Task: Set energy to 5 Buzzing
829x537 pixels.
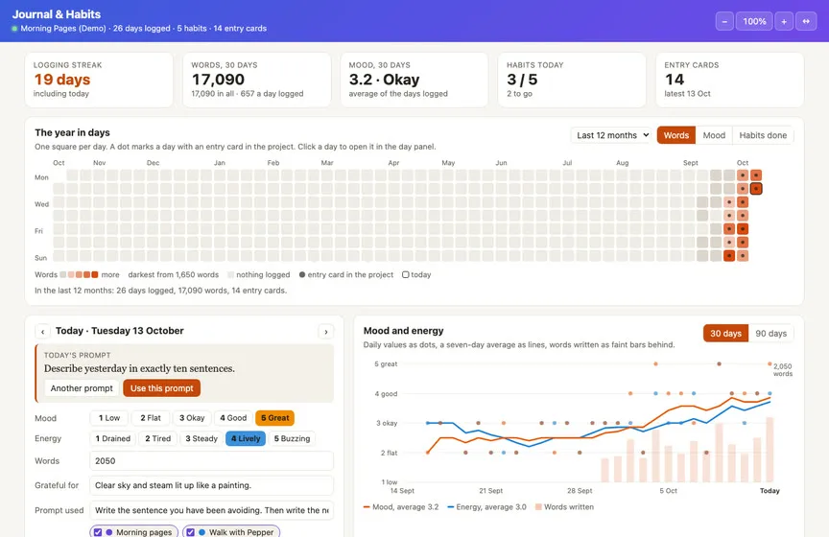Action: [x=292, y=438]
